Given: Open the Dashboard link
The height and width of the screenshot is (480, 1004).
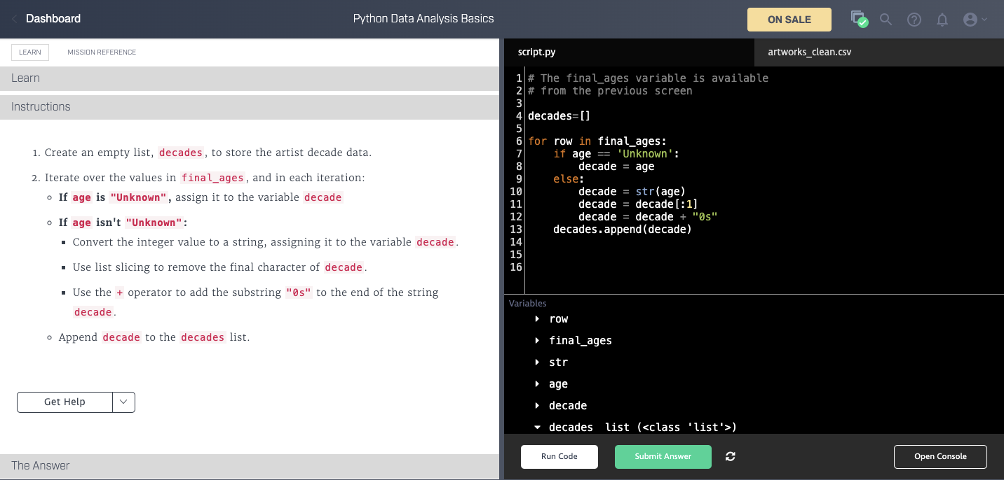Looking at the screenshot, I should coord(53,19).
